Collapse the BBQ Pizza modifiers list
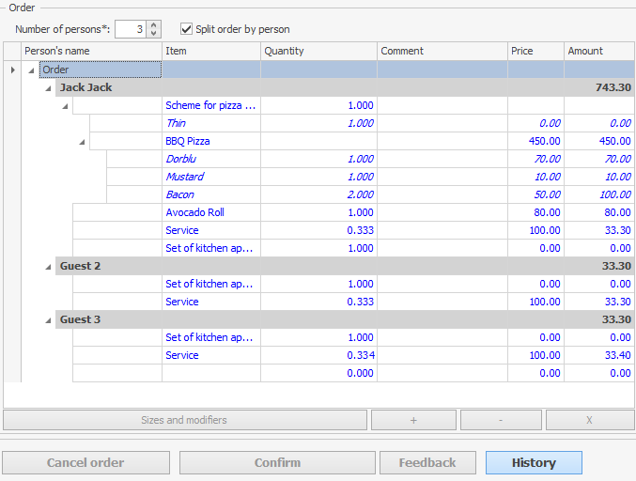 tap(82, 141)
